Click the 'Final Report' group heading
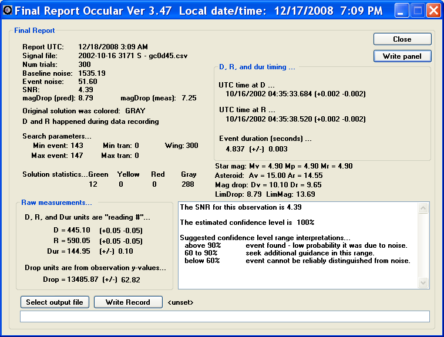The width and height of the screenshot is (444, 337). point(34,31)
